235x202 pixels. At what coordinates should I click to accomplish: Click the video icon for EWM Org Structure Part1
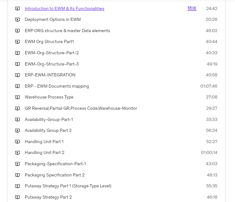17,42
